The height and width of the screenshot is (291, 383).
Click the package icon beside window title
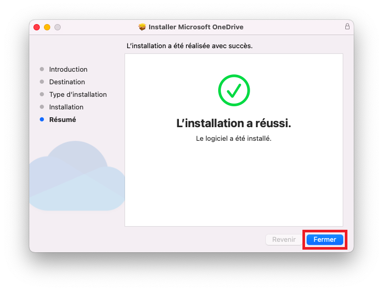pyautogui.click(x=142, y=27)
